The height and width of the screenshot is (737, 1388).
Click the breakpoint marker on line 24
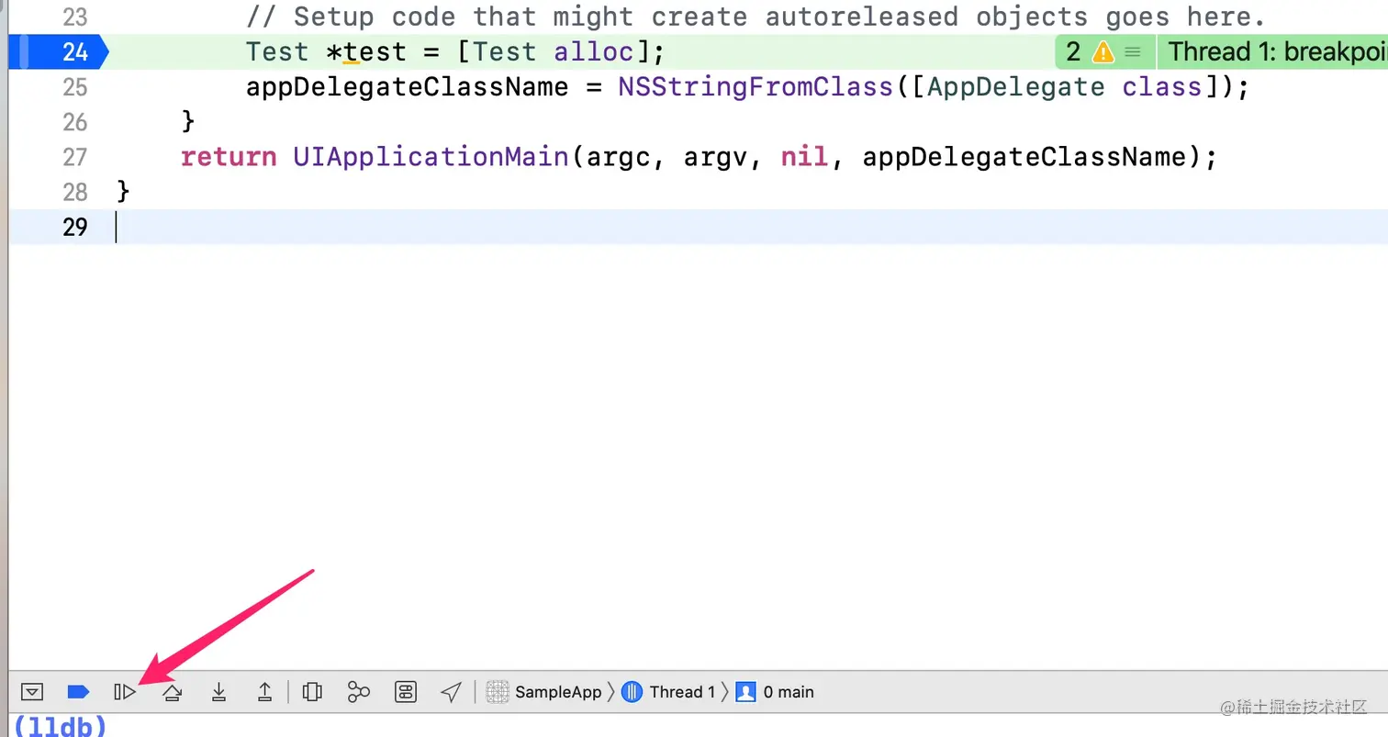(x=58, y=52)
